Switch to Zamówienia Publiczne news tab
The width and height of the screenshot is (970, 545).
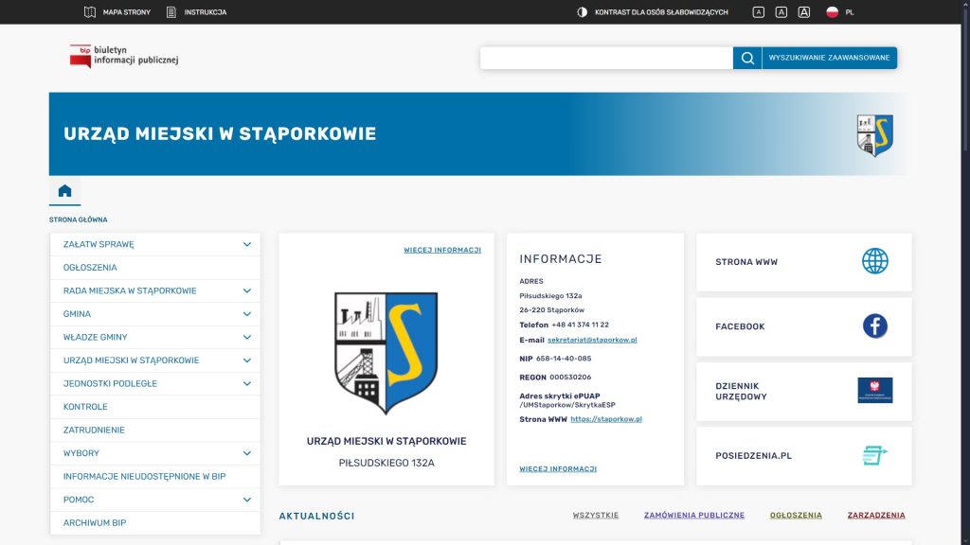pyautogui.click(x=693, y=516)
